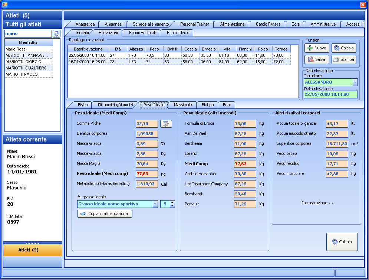The image size is (369, 280).
Task: Select the 16/01/2009 rilevazione row
Action: (x=178, y=62)
